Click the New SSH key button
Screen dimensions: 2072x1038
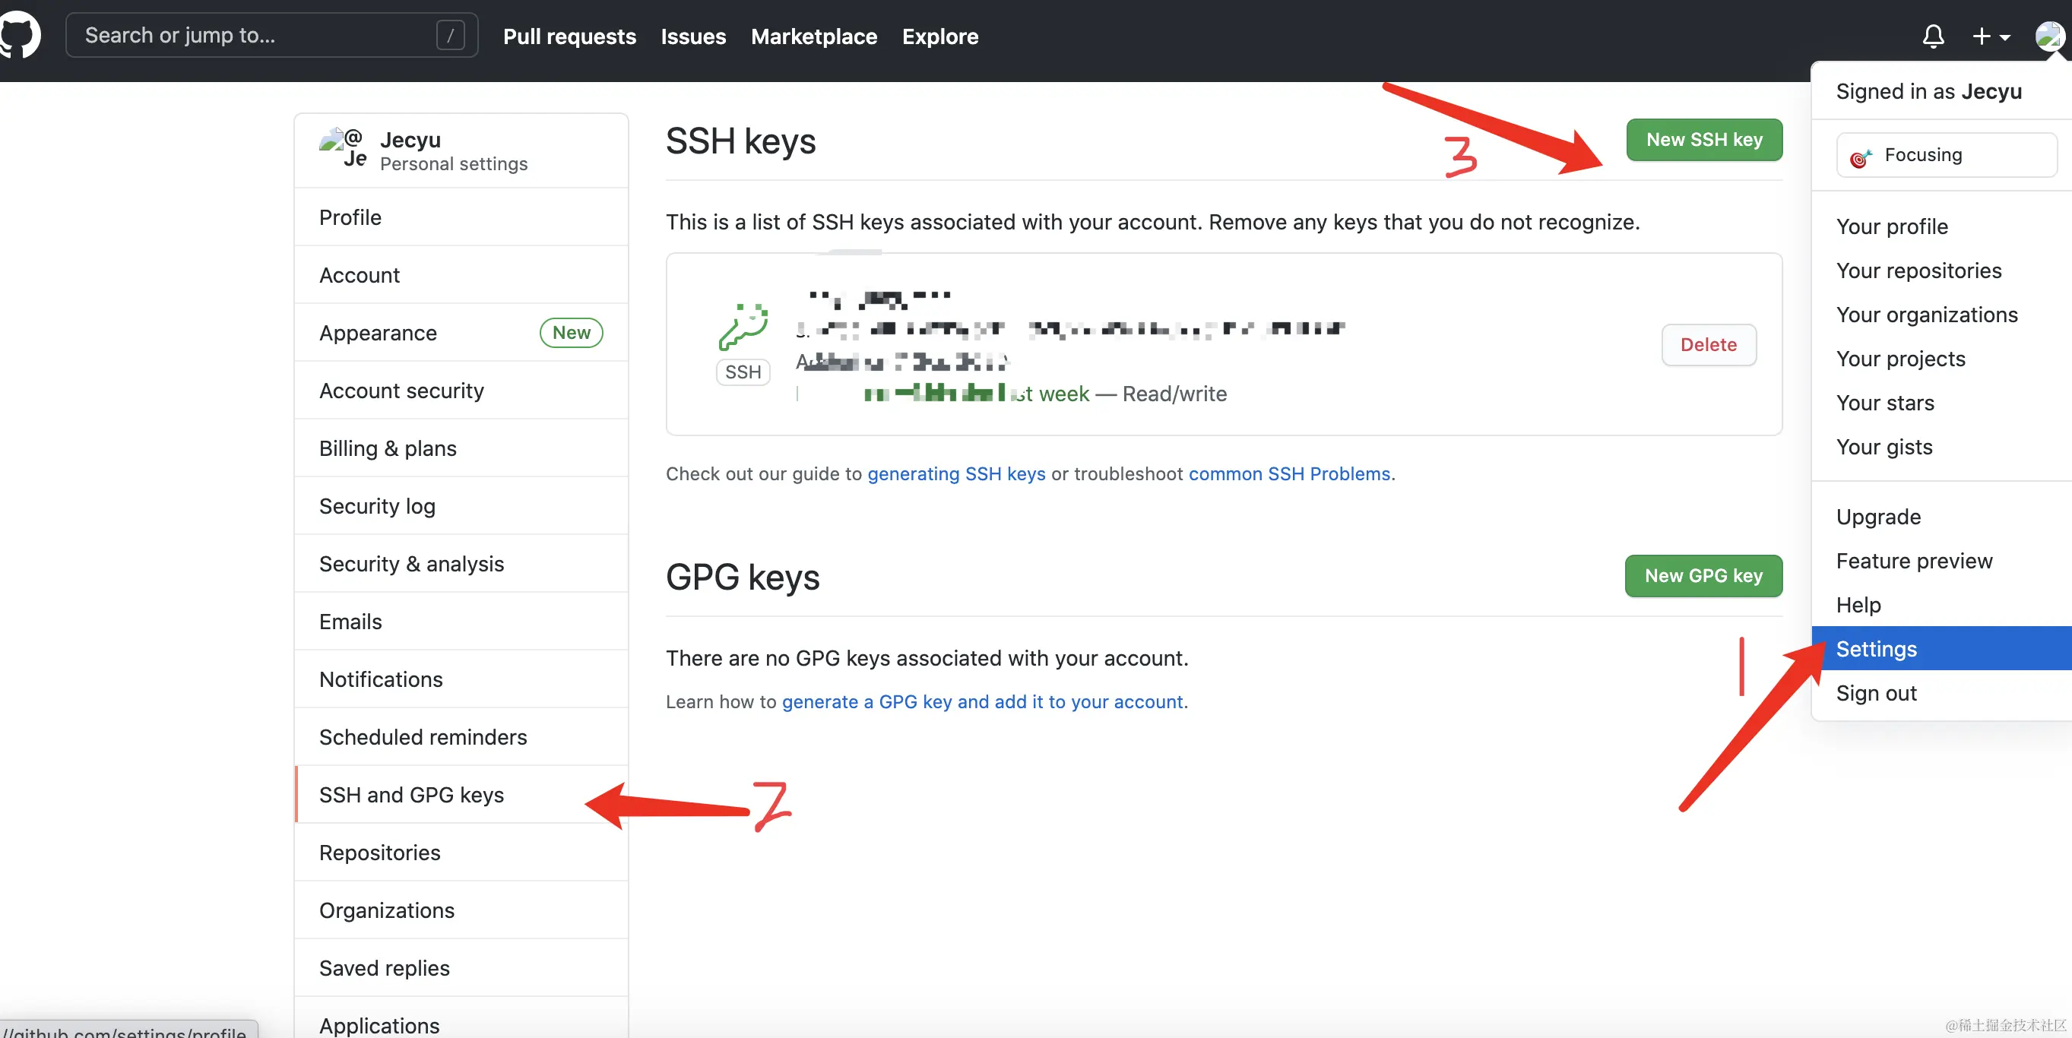1704,140
